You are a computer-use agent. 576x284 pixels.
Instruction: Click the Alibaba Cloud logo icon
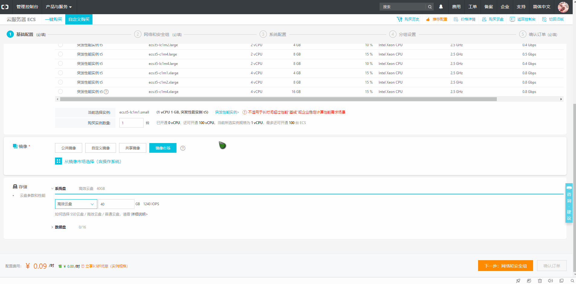click(5, 7)
